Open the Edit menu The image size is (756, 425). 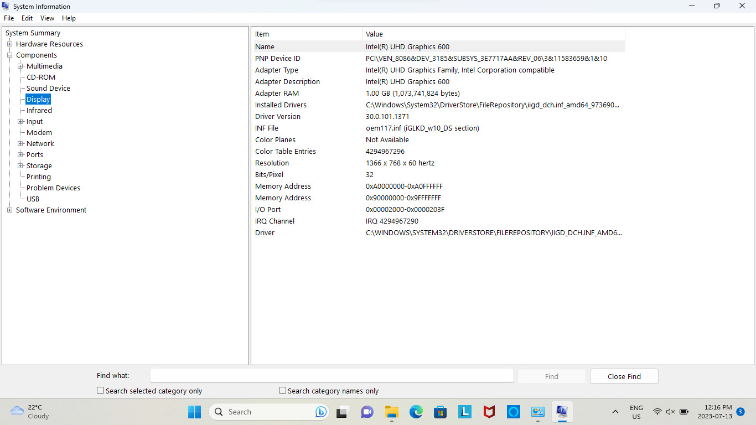(27, 18)
